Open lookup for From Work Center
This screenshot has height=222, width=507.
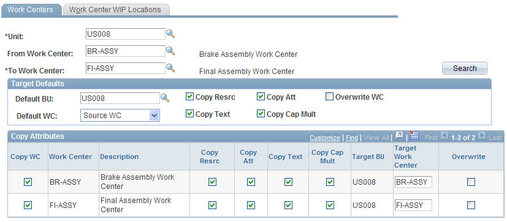170,51
